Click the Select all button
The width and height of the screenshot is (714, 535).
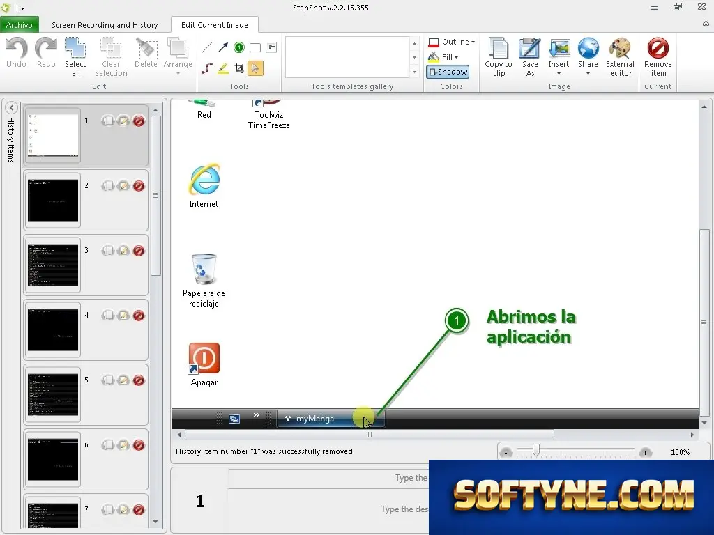point(75,57)
